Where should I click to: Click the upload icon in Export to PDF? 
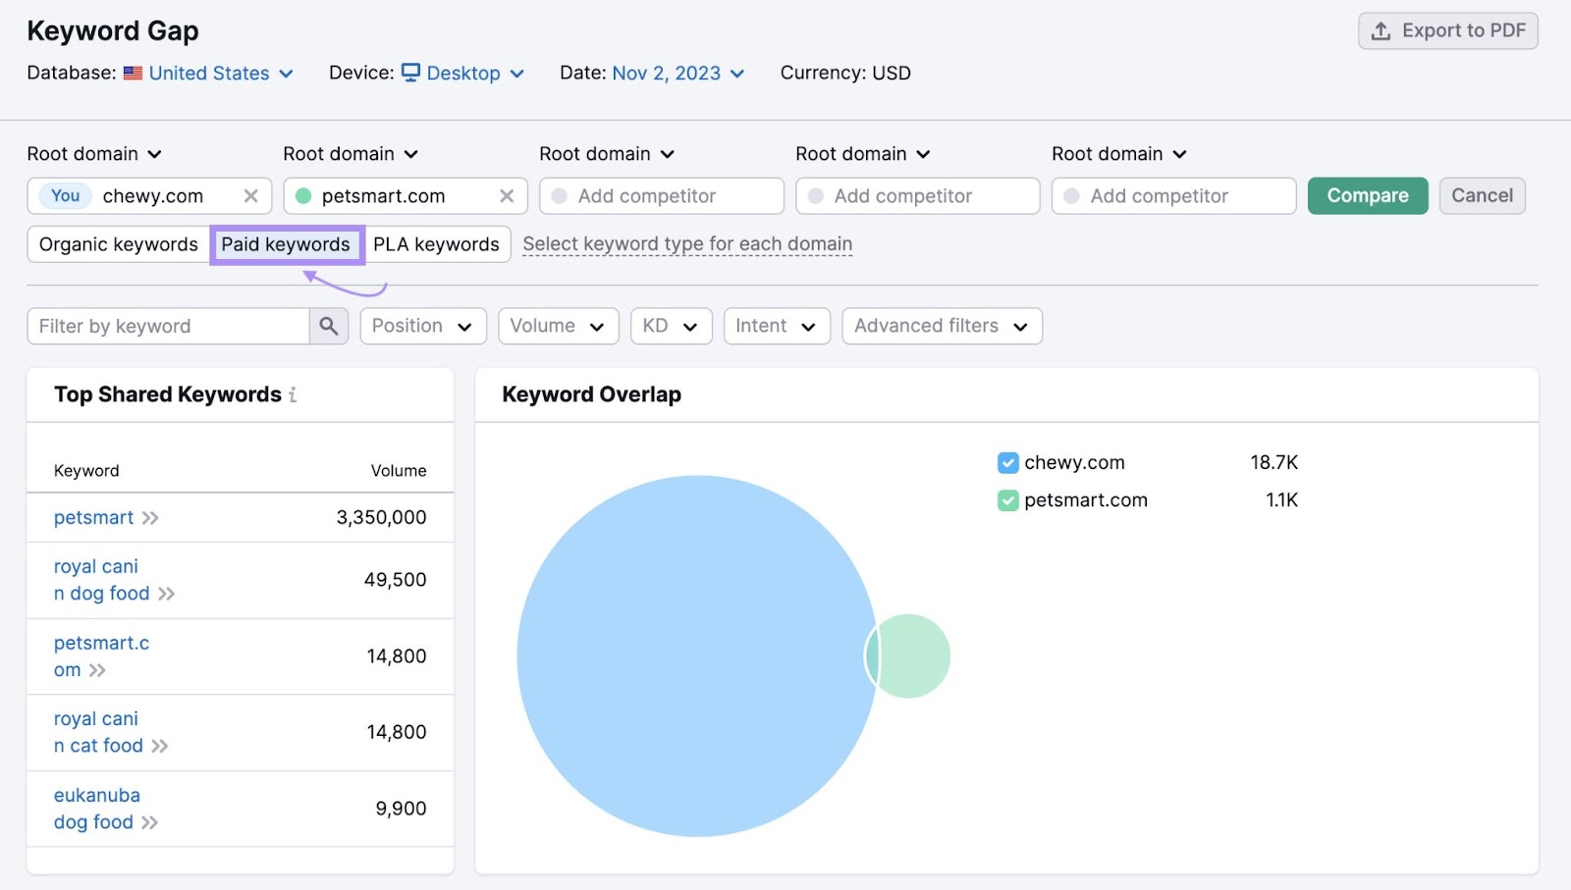1381,31
